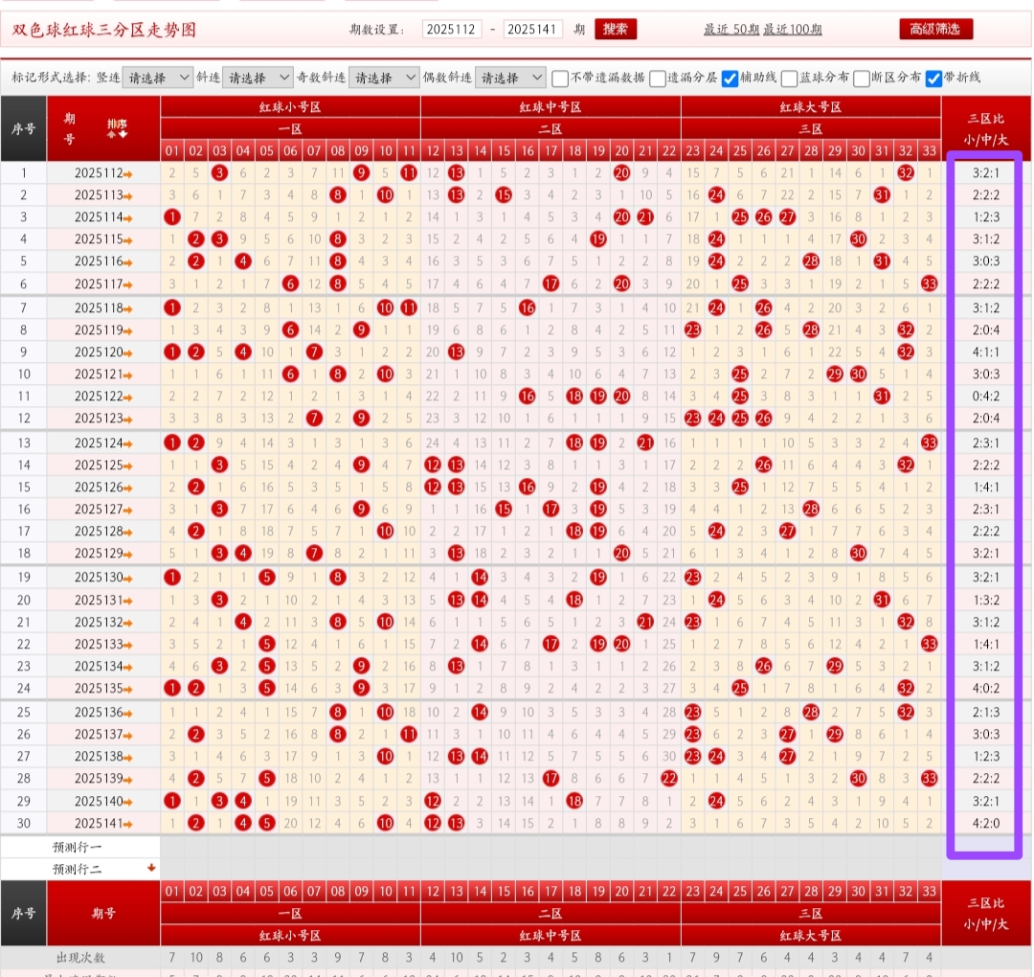Open the 竖连 dropdown
The height and width of the screenshot is (977, 1034).
pyautogui.click(x=157, y=78)
